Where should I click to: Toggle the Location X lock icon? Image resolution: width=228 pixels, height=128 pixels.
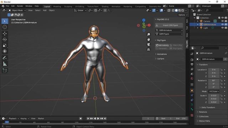(221, 70)
